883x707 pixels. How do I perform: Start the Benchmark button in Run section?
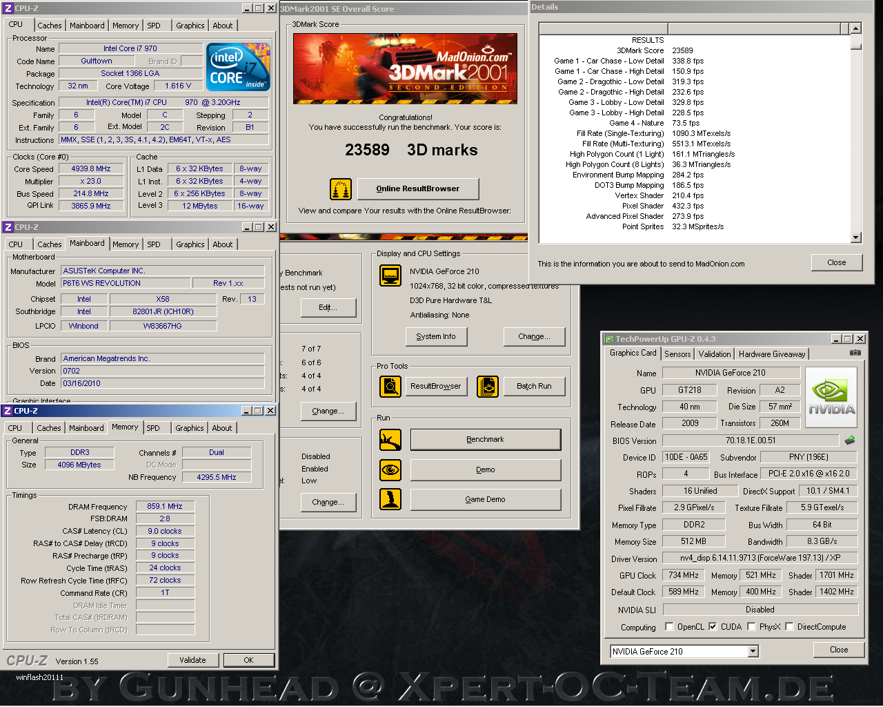pyautogui.click(x=486, y=440)
